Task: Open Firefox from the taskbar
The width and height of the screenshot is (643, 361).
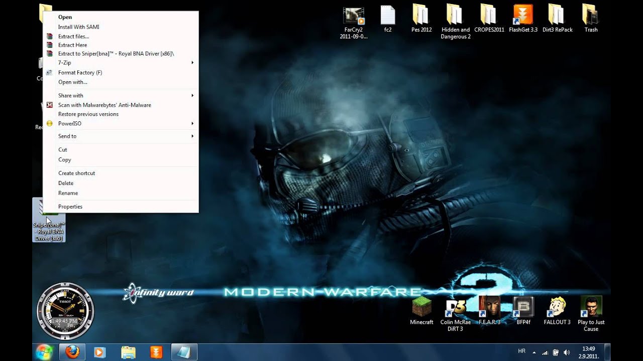Action: click(72, 352)
